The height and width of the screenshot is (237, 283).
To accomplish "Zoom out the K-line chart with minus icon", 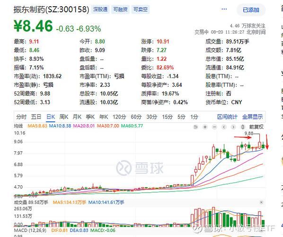I will [214, 127].
